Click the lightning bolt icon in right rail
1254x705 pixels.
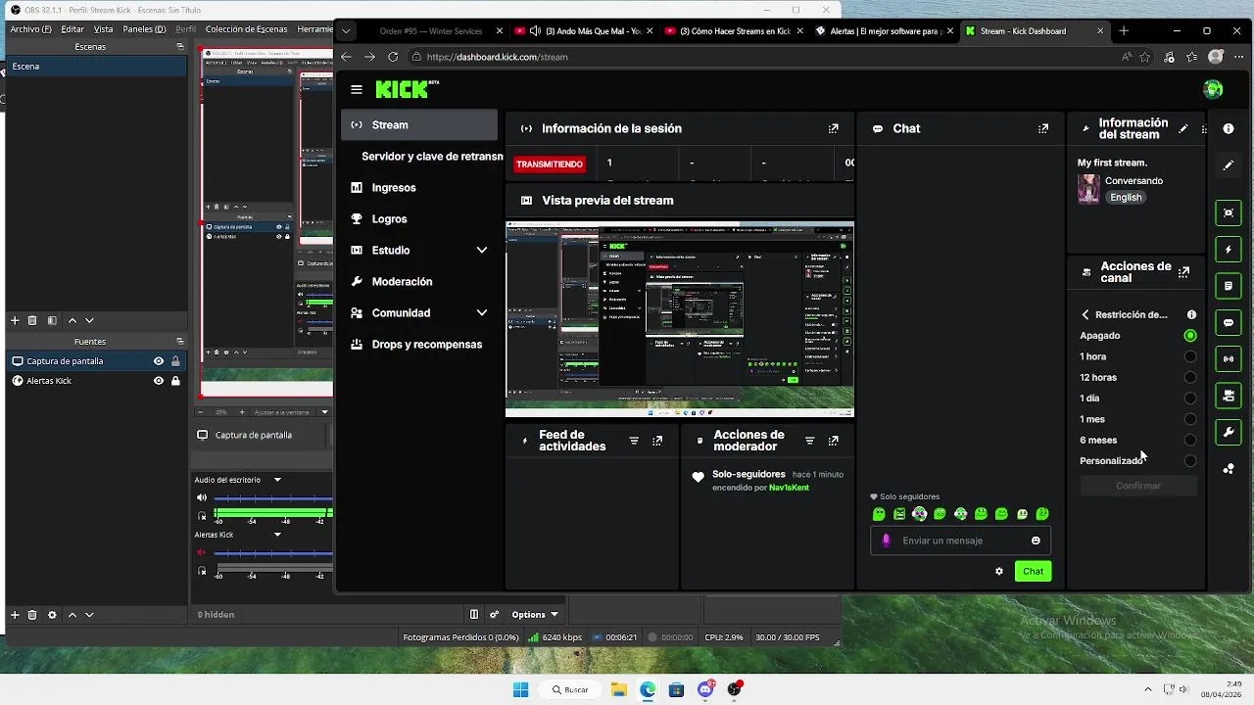pyautogui.click(x=1229, y=250)
